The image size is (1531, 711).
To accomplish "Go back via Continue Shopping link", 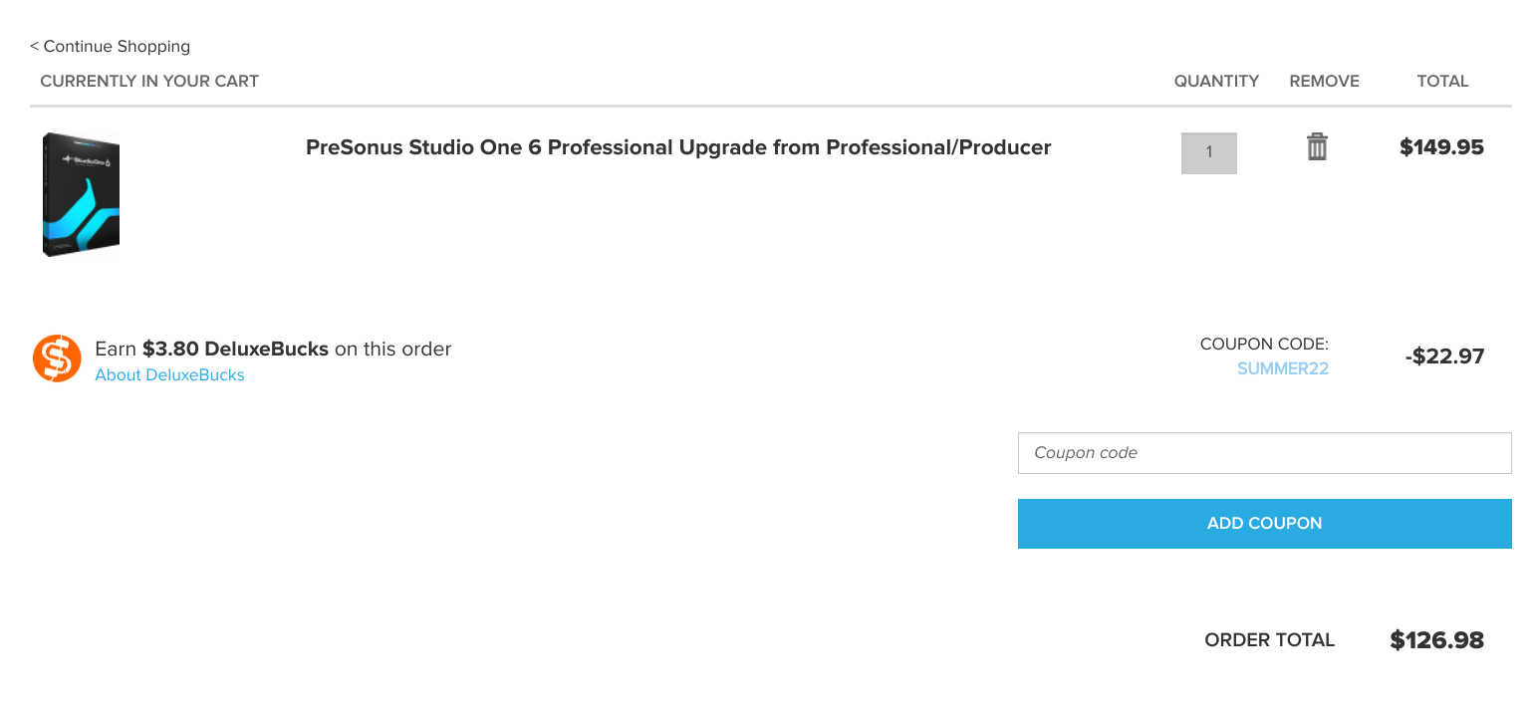I will pos(110,46).
